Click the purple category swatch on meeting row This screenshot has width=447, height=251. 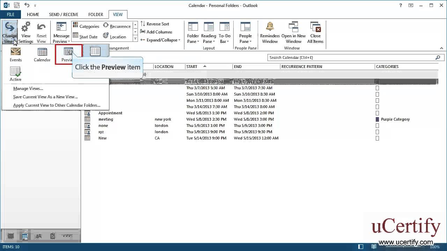[377, 119]
